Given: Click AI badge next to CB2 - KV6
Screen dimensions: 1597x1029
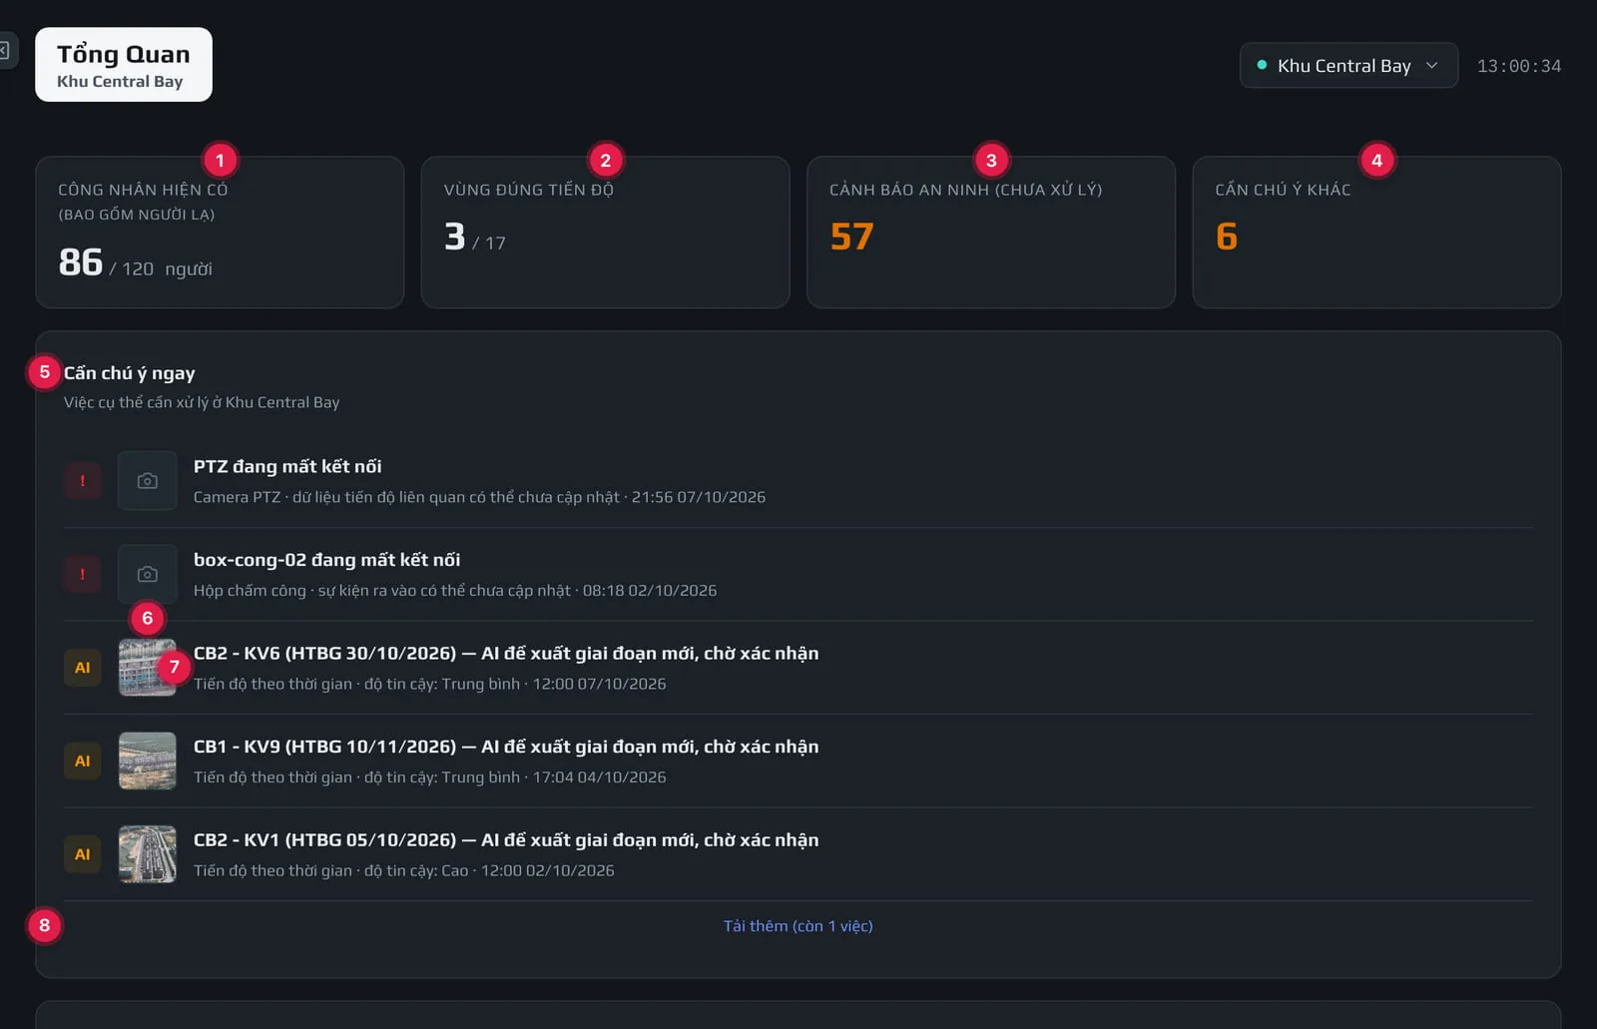Looking at the screenshot, I should (x=83, y=668).
